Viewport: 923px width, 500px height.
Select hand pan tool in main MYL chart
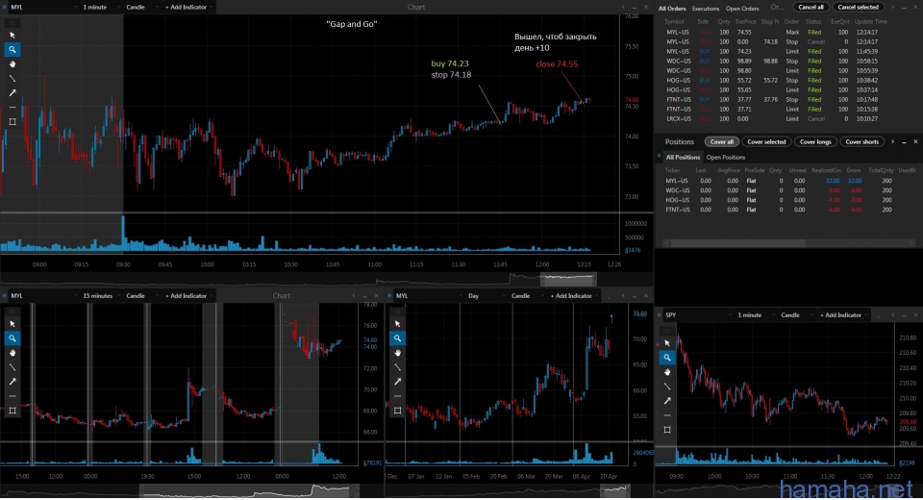[12, 64]
